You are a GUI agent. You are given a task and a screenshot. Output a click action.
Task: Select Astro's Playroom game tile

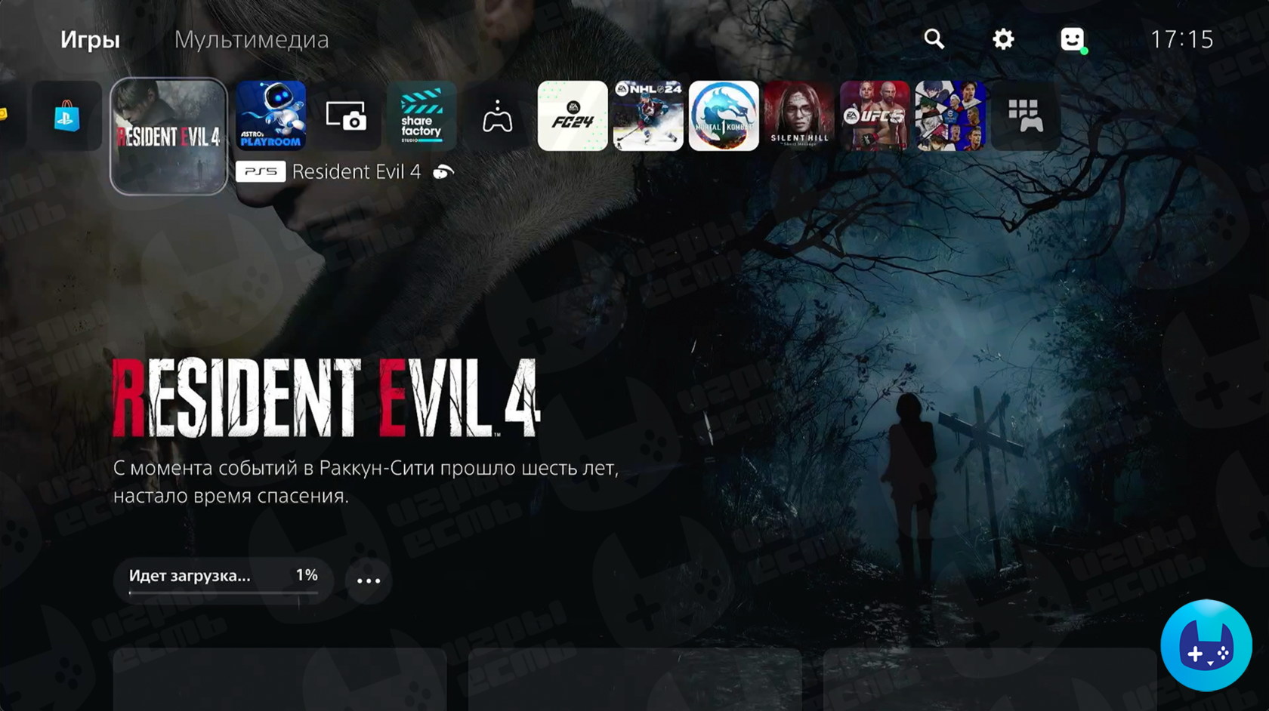[x=270, y=116]
